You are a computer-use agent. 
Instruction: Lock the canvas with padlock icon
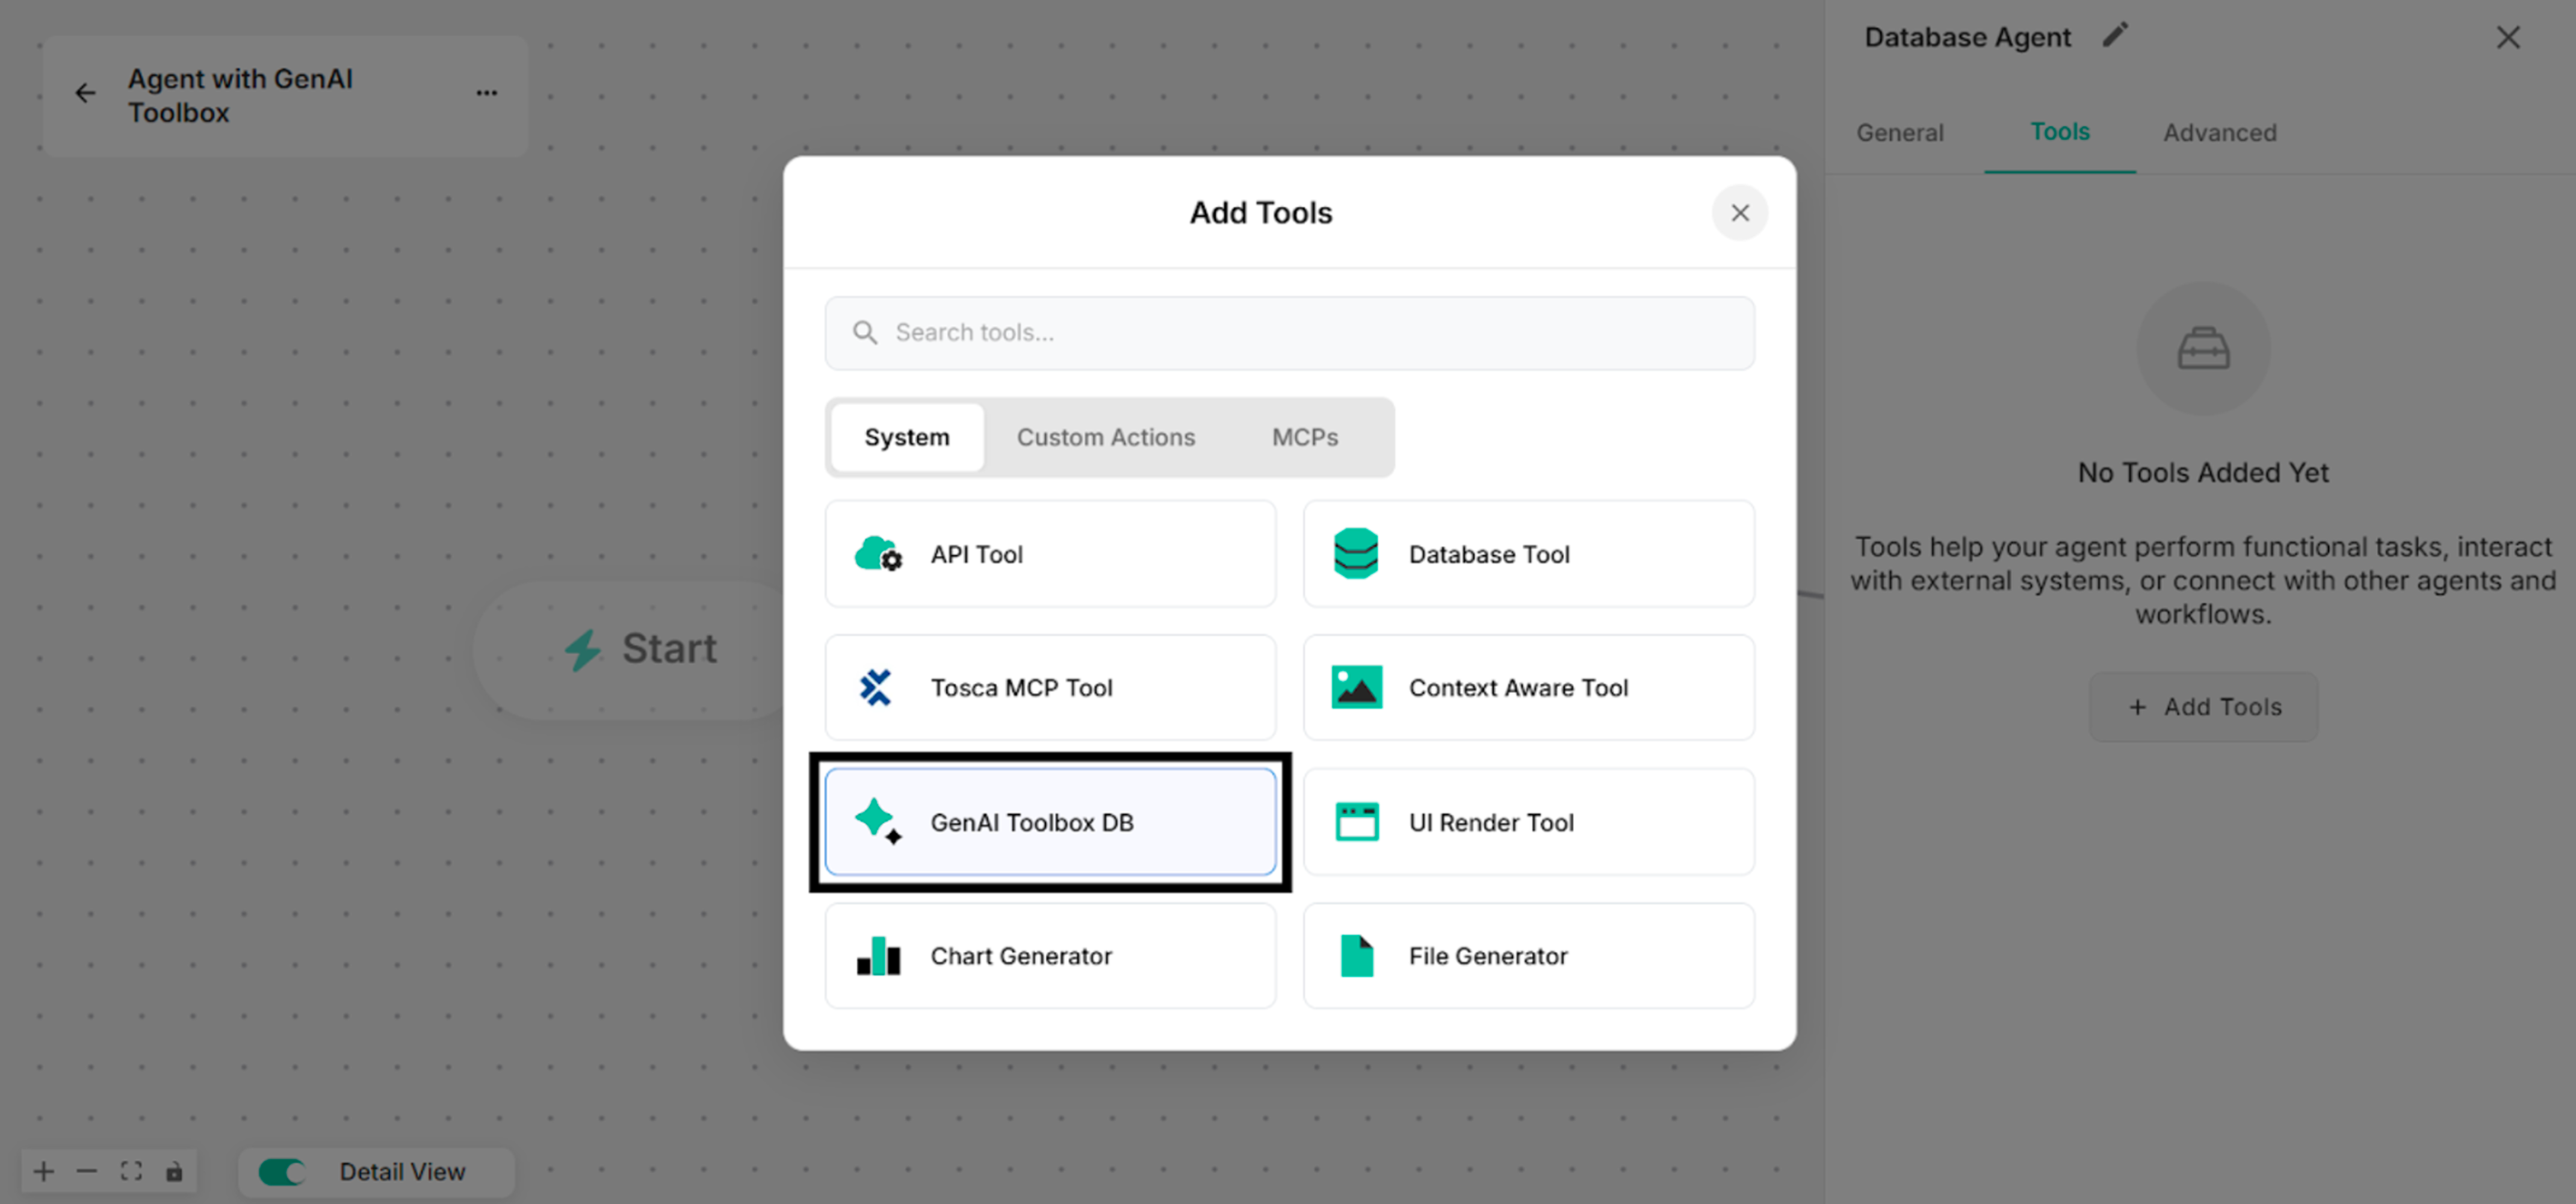pyautogui.click(x=174, y=1172)
